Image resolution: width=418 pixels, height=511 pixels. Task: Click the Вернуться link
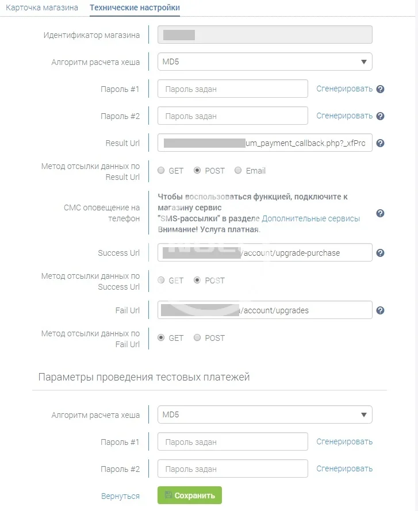(x=120, y=496)
